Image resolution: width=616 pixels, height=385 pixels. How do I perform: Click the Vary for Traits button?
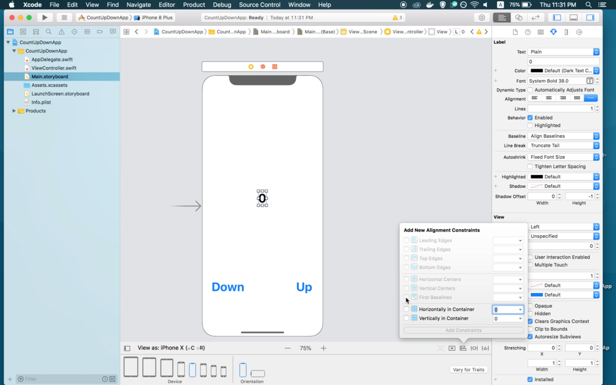pyautogui.click(x=468, y=370)
